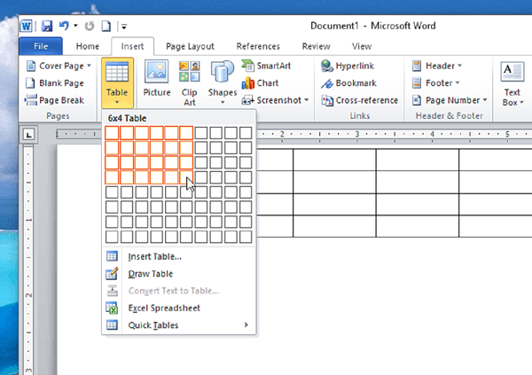Viewport: 532px width, 375px height.
Task: Open the References tab
Action: [258, 46]
